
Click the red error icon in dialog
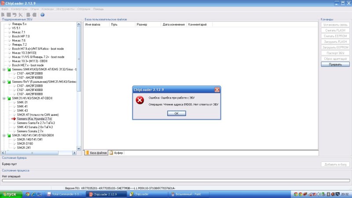tap(140, 100)
